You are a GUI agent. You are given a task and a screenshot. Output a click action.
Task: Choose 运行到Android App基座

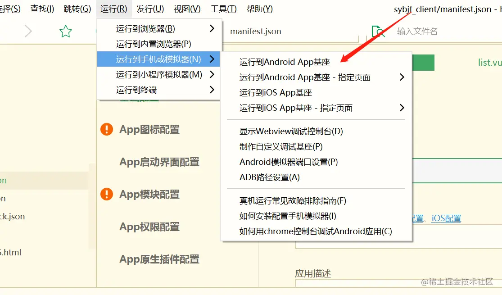[x=317, y=62]
